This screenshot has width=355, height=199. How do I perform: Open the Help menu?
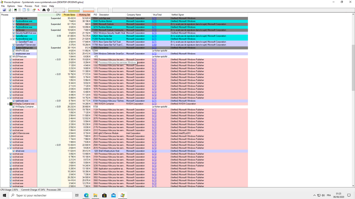52,6
